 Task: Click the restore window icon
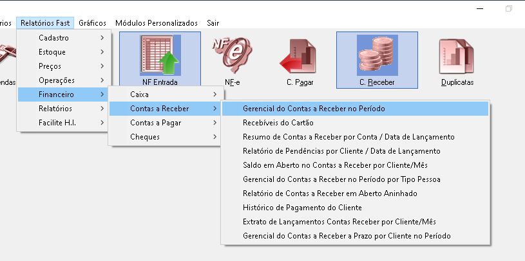[x=509, y=8]
